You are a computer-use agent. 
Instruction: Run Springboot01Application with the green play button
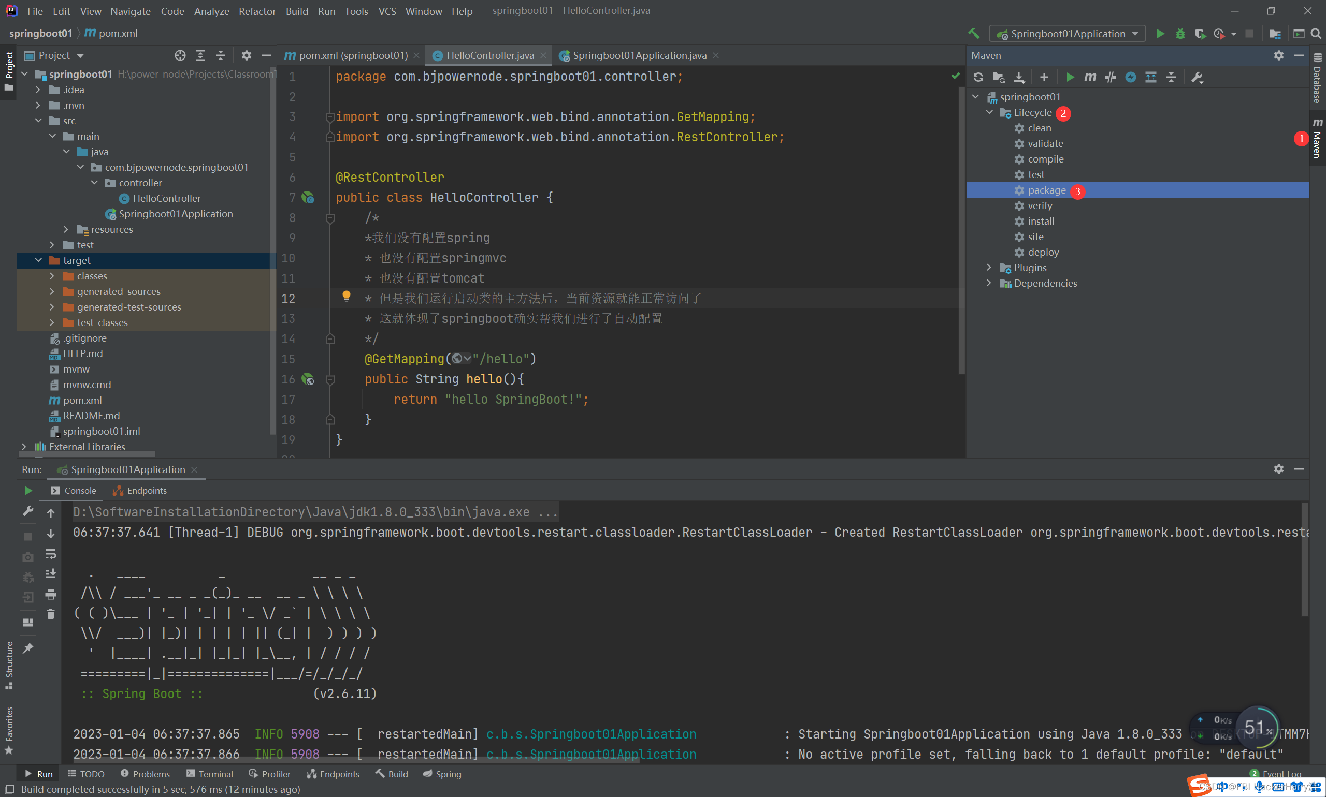(1160, 34)
